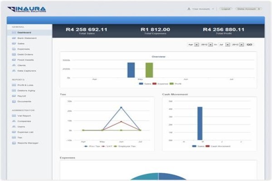272x181 pixels.
Task: Click the Fixed Assets sidebar icon
Action: tap(14, 60)
